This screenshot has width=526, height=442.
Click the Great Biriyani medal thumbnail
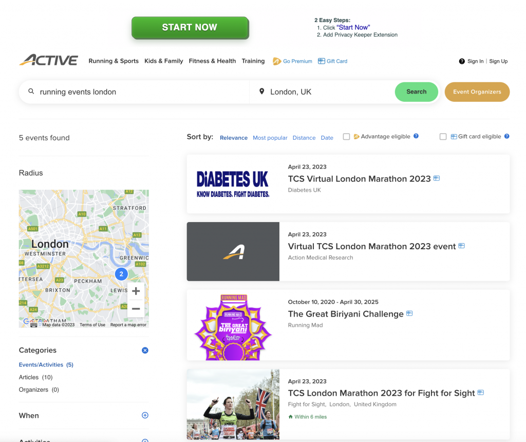[x=233, y=325]
